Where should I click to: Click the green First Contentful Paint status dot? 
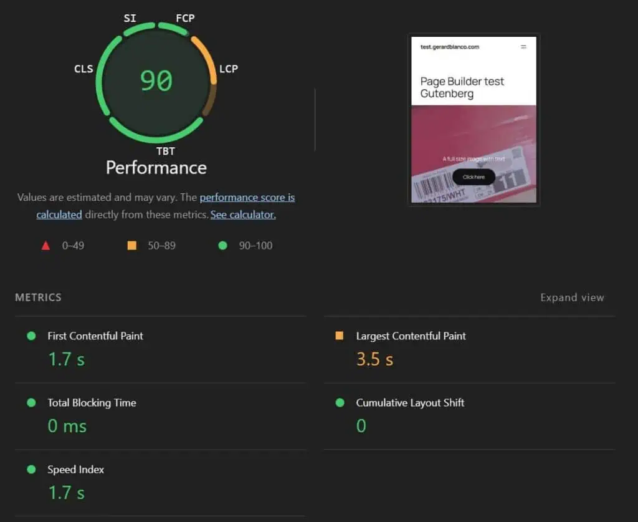point(31,336)
